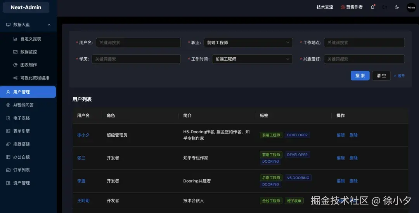Viewport: 419px width, 213px height.
Task: Click the 可视化流程编排 flow icon
Action: click(x=15, y=78)
